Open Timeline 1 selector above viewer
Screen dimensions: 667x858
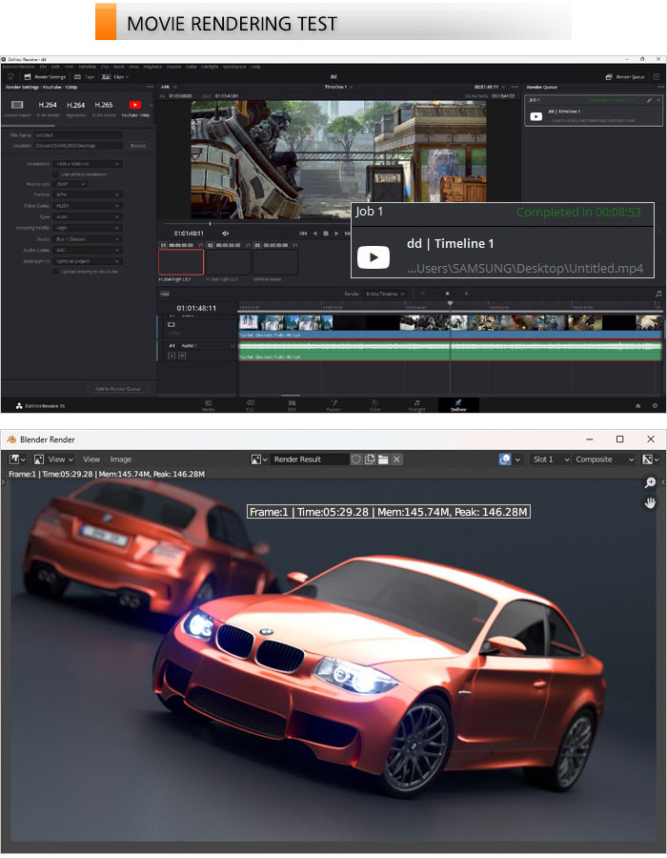tap(338, 87)
